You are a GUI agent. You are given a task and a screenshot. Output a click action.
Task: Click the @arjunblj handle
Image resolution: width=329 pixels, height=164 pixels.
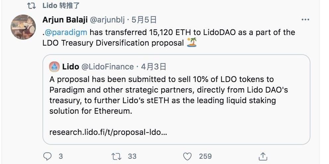click(106, 20)
